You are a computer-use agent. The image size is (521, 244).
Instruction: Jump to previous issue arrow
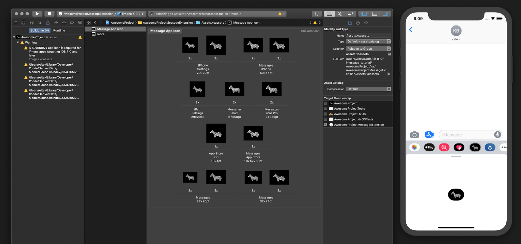click(x=311, y=23)
